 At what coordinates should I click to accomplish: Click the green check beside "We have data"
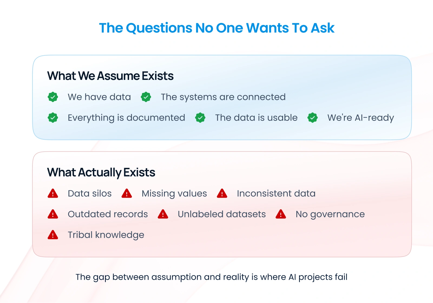[x=53, y=97]
